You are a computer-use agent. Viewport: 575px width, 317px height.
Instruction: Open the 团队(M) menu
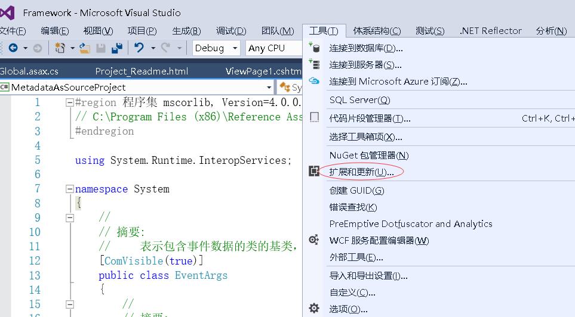[278, 31]
